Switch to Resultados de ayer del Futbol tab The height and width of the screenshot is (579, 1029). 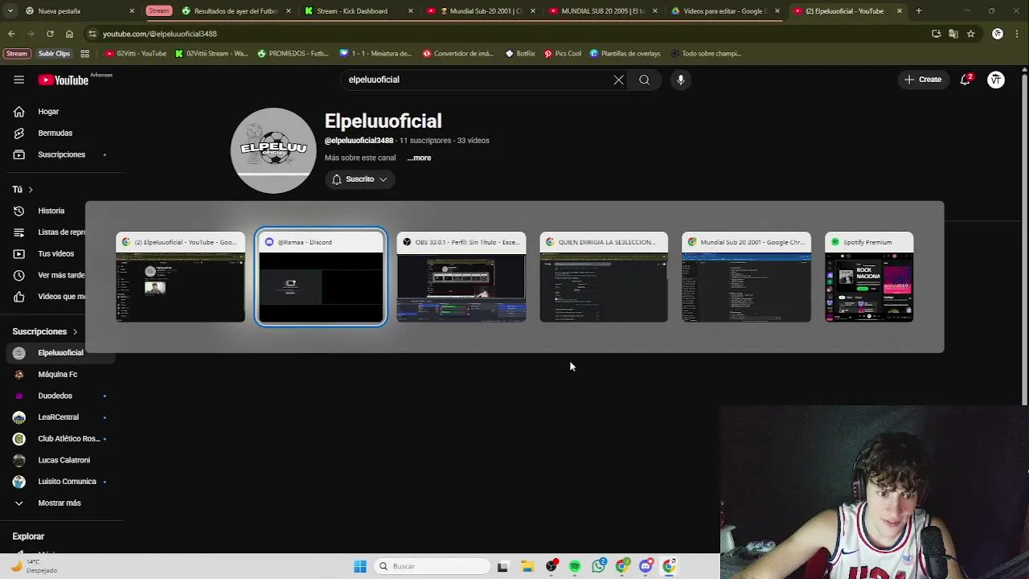(237, 11)
